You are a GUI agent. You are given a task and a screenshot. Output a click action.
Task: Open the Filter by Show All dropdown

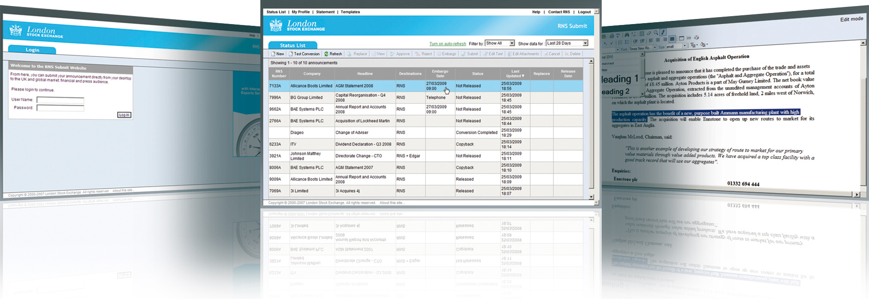[x=500, y=43]
